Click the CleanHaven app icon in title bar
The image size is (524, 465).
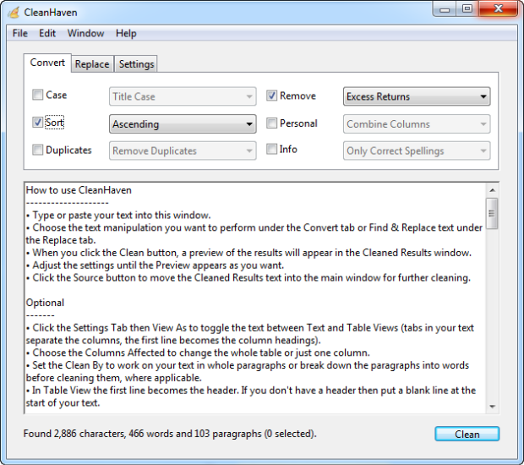(14, 13)
